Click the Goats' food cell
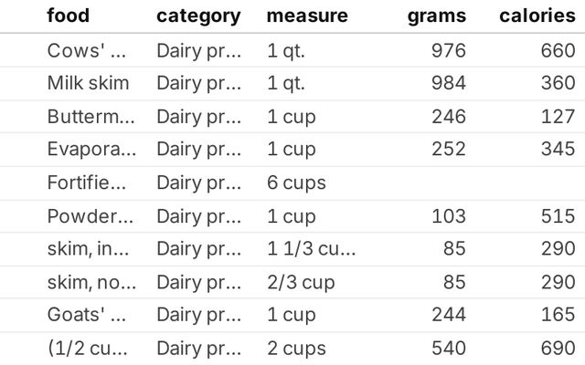Image resolution: width=585 pixels, height=365 pixels. [x=90, y=315]
